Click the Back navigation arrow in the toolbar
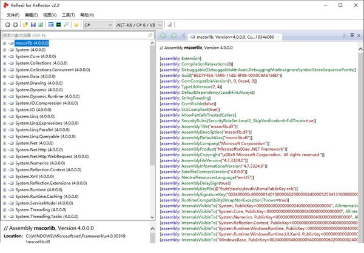 tap(8, 25)
